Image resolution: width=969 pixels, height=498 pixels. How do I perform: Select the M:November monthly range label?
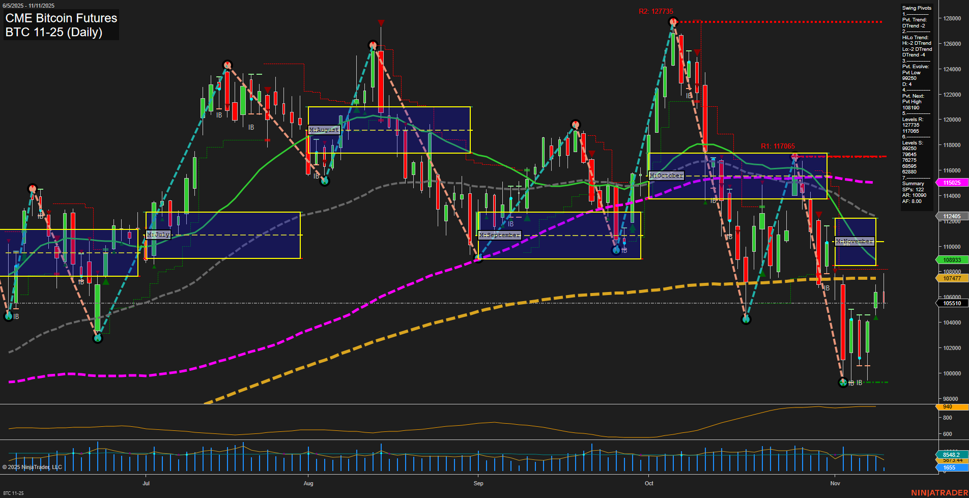pyautogui.click(x=856, y=242)
